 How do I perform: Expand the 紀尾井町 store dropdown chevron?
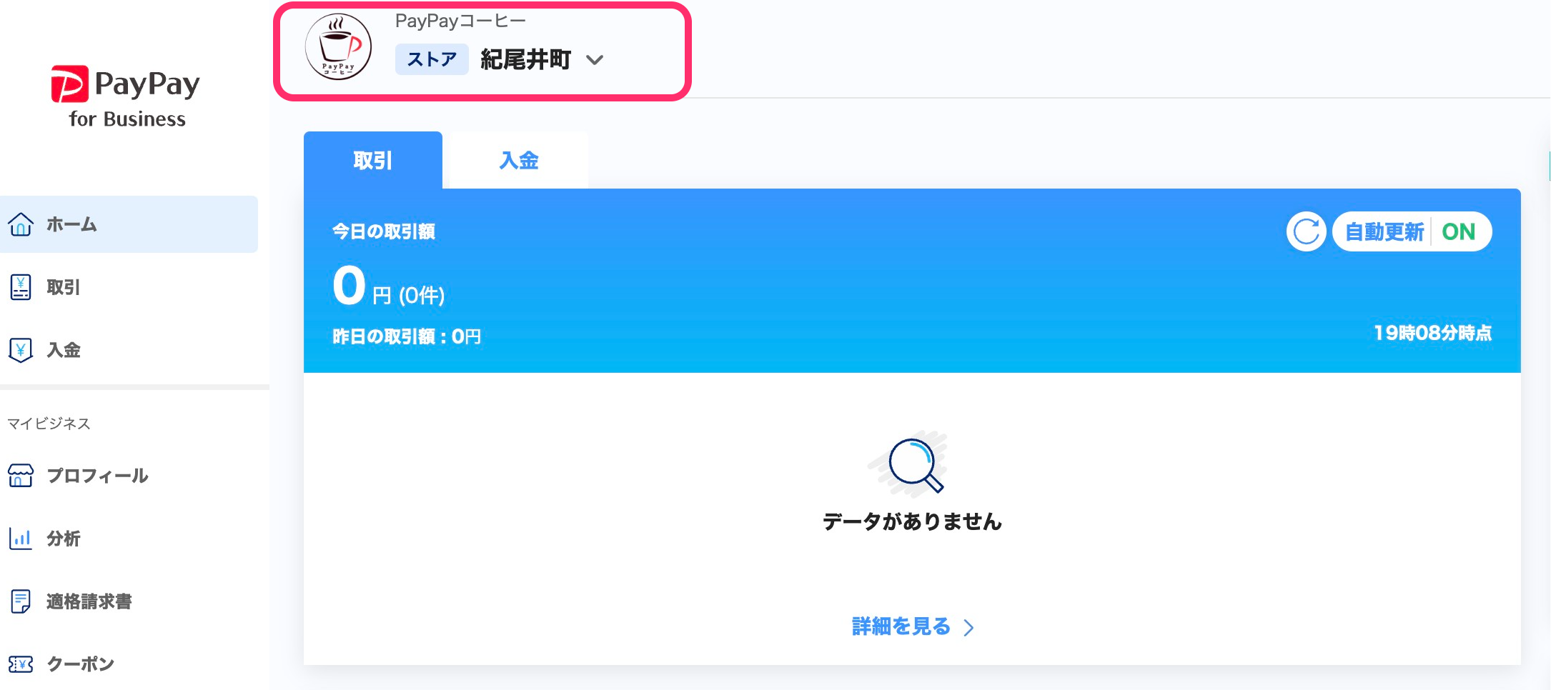click(x=595, y=60)
